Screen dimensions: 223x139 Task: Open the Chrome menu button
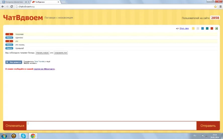[x=220, y=7]
